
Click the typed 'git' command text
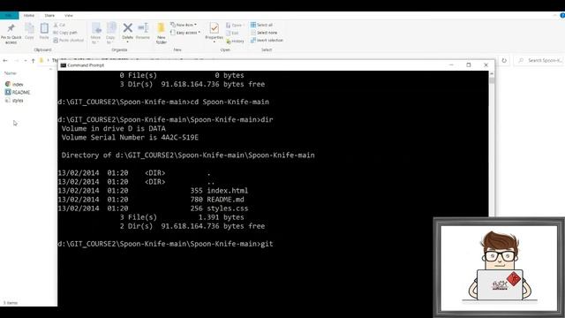tap(267, 244)
